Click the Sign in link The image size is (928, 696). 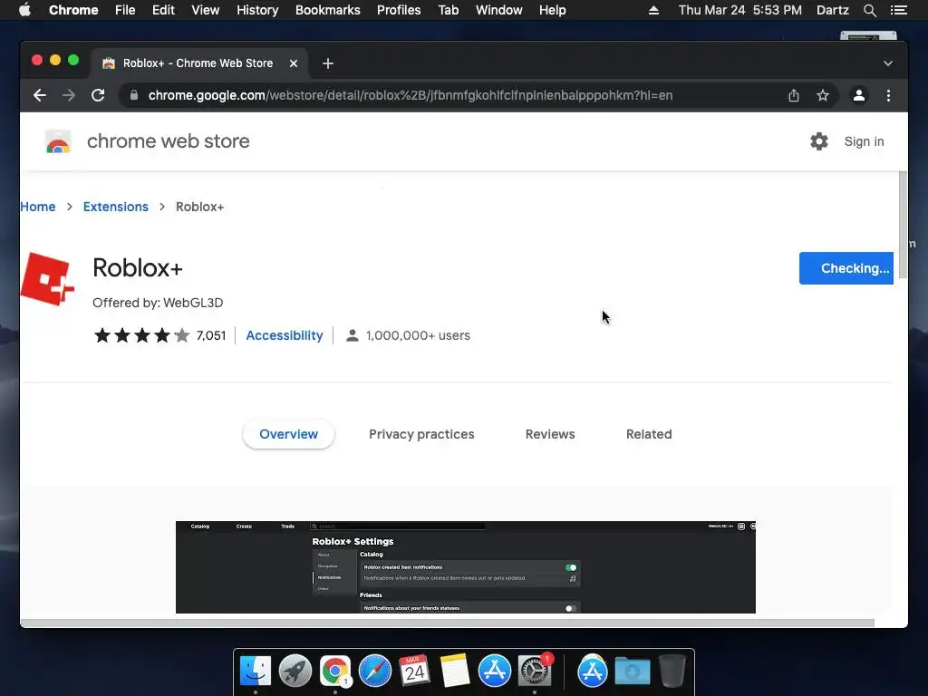pyautogui.click(x=864, y=141)
